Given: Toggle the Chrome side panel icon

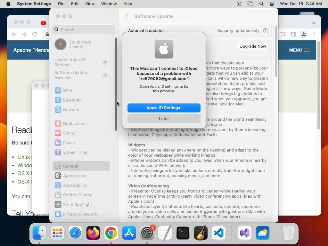Looking at the screenshot, I should tap(293, 34).
